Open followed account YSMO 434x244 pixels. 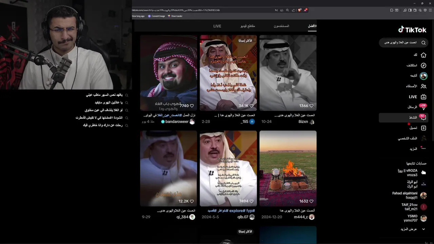pyautogui.click(x=415, y=218)
